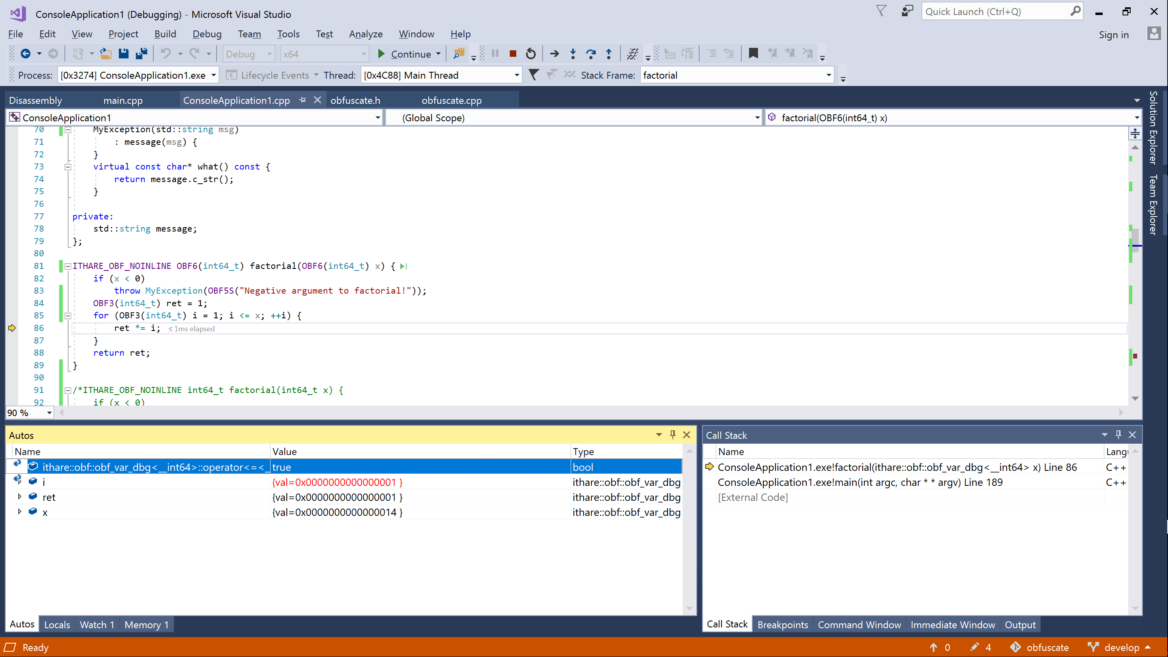
Task: Click the search magnifier in Quick Launch
Action: click(1075, 11)
